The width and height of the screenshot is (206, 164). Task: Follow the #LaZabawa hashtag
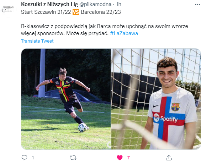click(124, 33)
